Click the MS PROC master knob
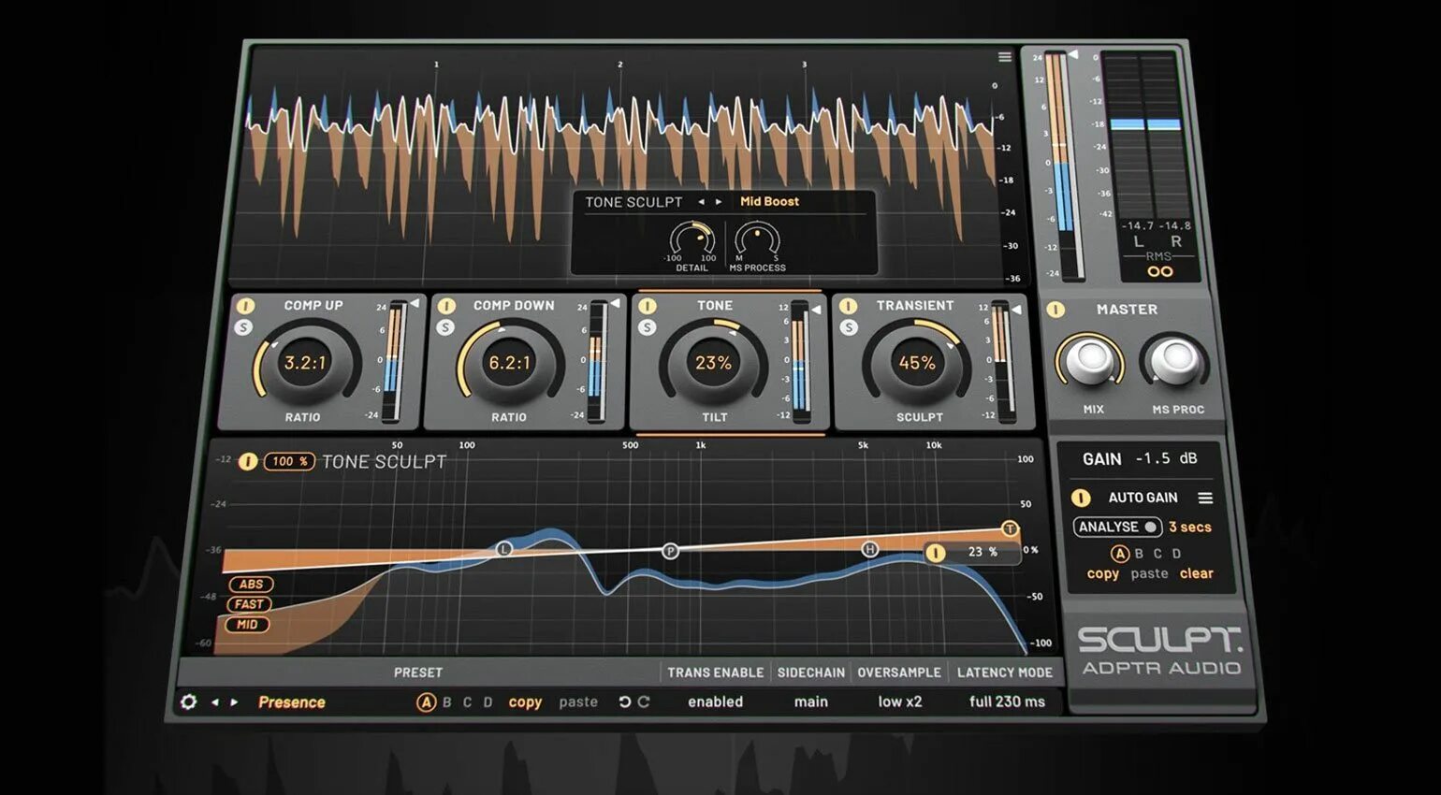 1174,361
